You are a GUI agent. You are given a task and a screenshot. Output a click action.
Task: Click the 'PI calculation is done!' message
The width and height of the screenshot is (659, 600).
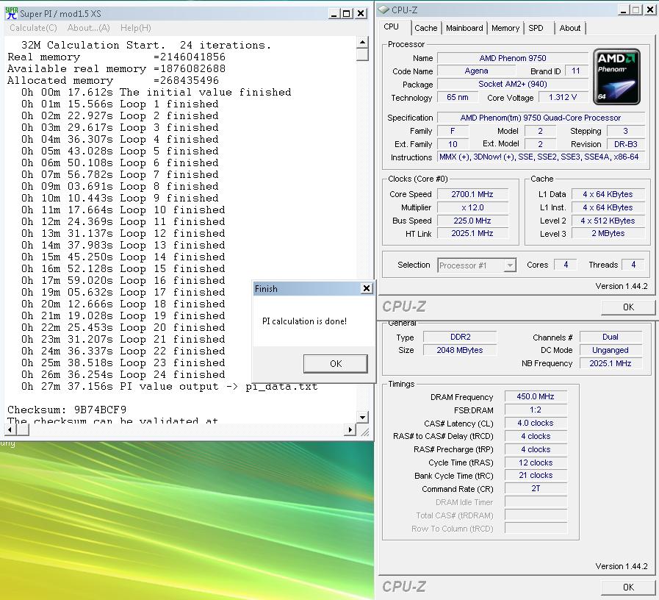(304, 321)
